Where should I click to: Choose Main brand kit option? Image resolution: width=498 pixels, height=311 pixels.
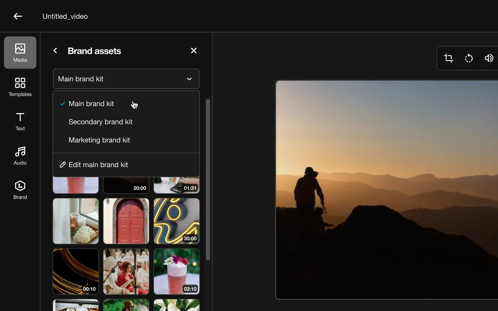tap(126, 104)
